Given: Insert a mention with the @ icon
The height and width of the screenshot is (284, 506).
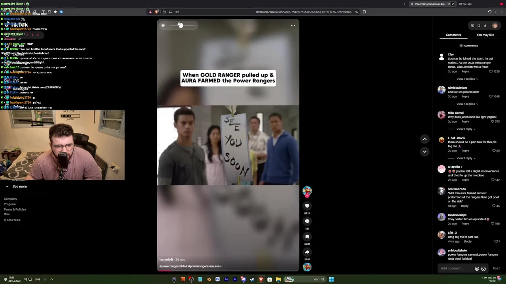Looking at the screenshot, I should (x=477, y=269).
